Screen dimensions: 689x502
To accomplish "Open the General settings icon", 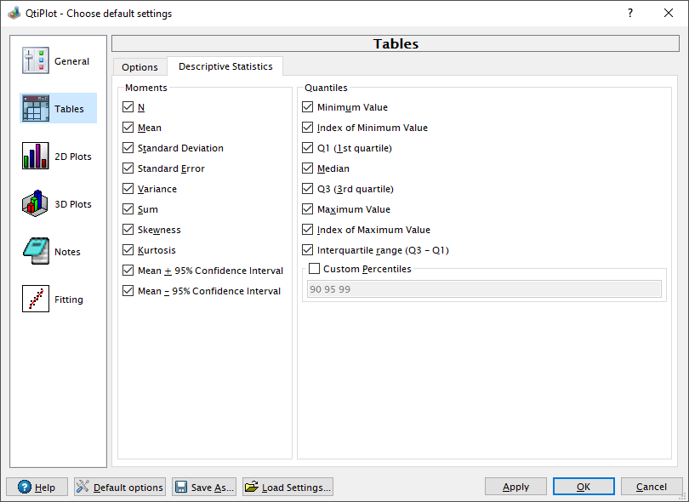I will click(x=36, y=60).
